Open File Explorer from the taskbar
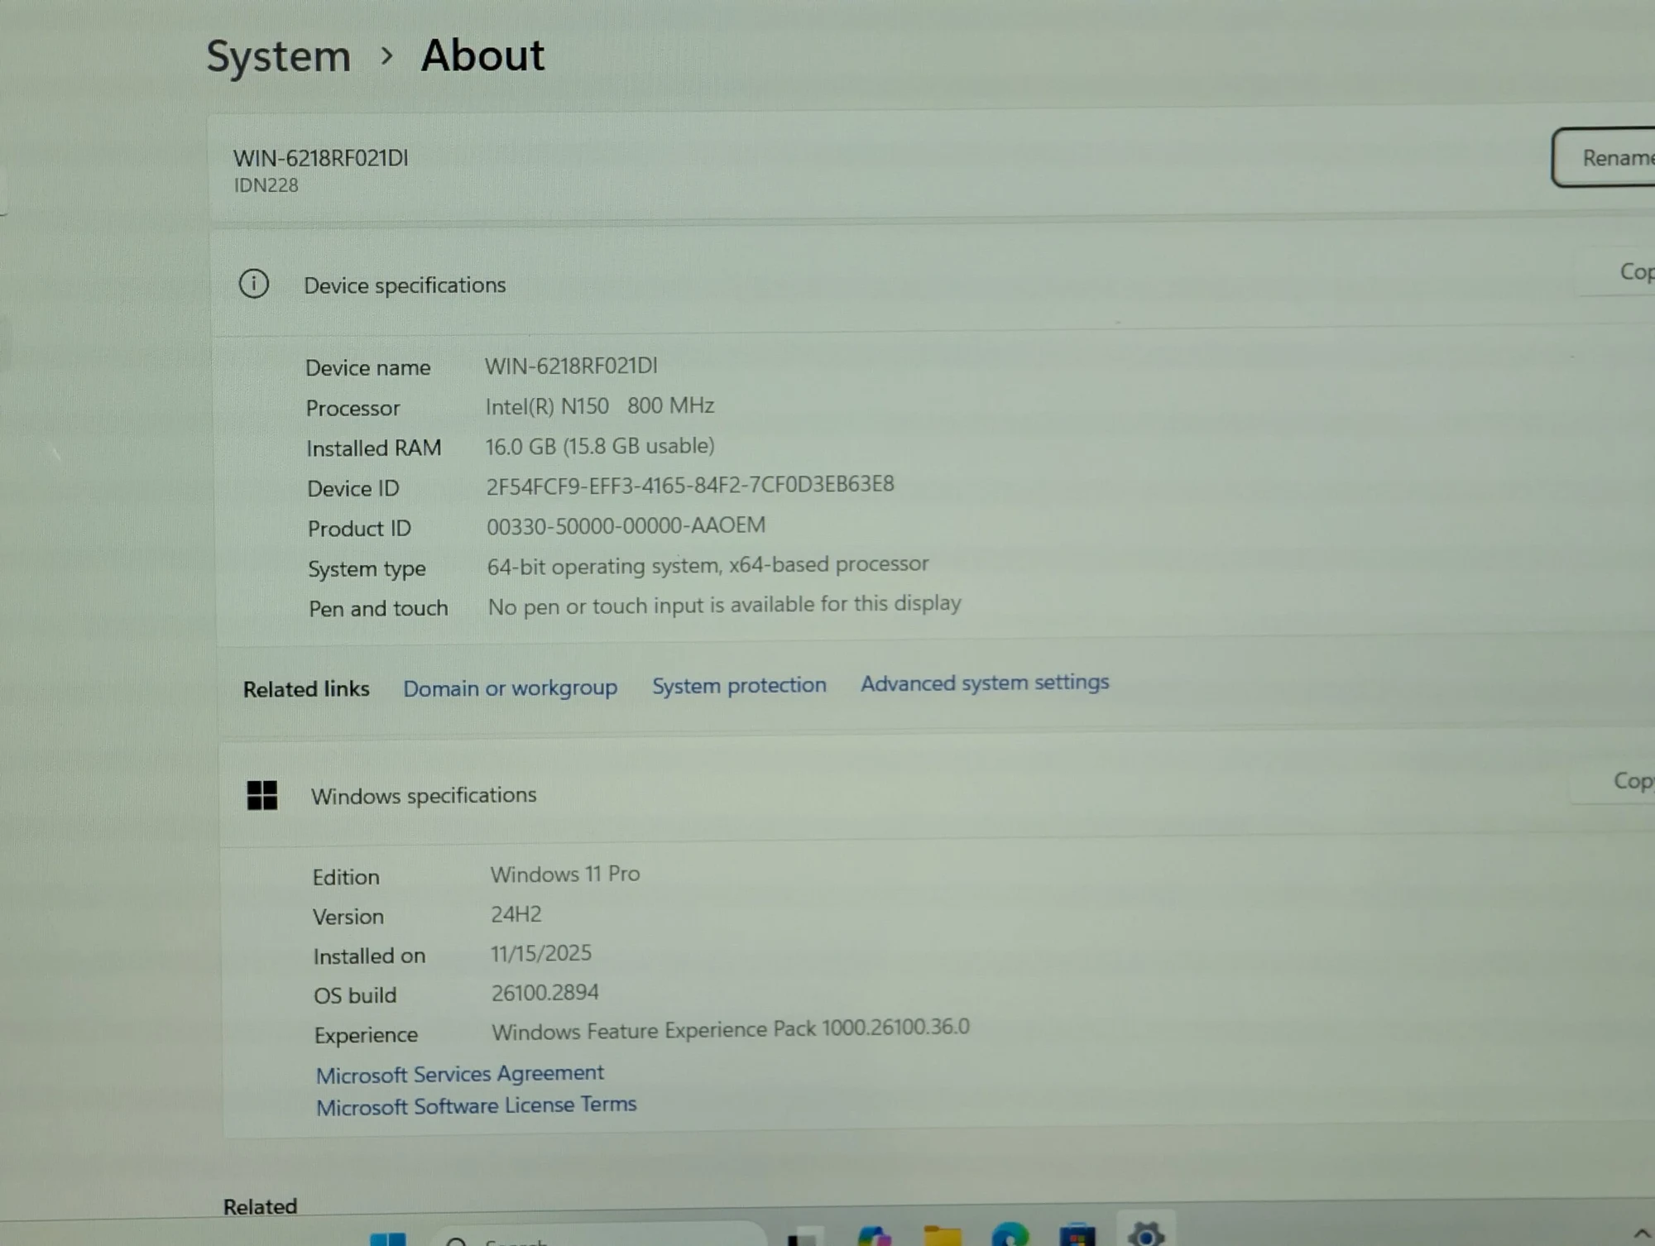 tap(943, 1235)
